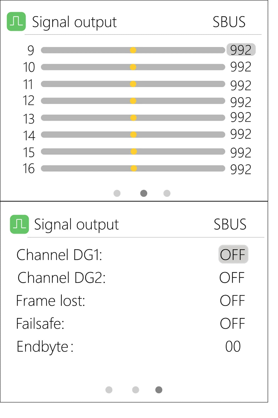Click the green Signal output icon in top panel
This screenshot has height=418, width=278.
[x=16, y=21]
